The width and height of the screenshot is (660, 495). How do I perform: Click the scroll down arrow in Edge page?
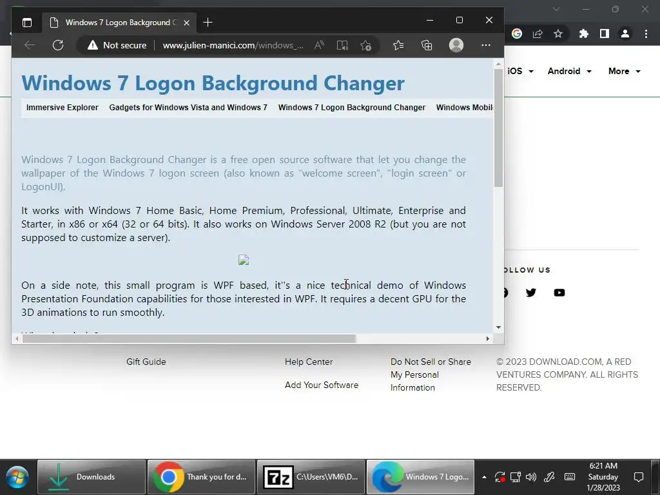click(498, 327)
